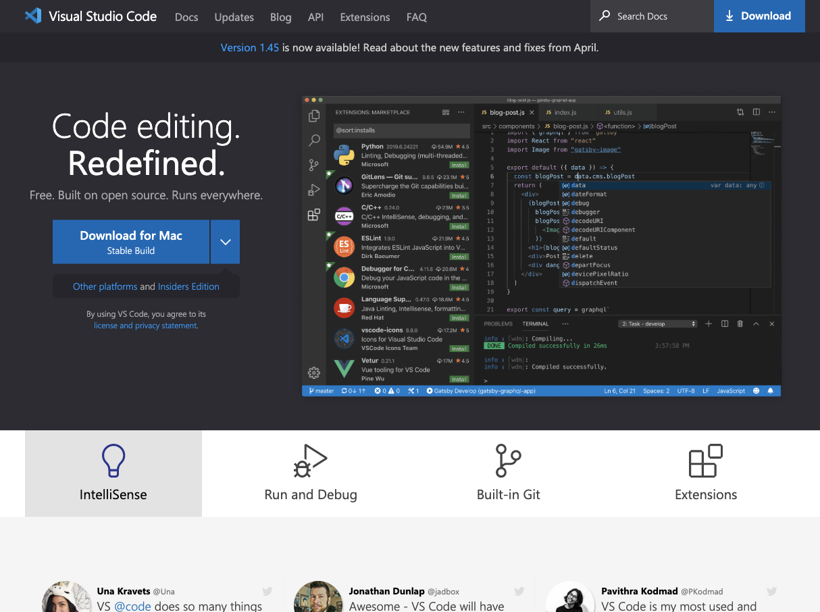
Task: Click the GitLens extension icon
Action: [x=344, y=185]
